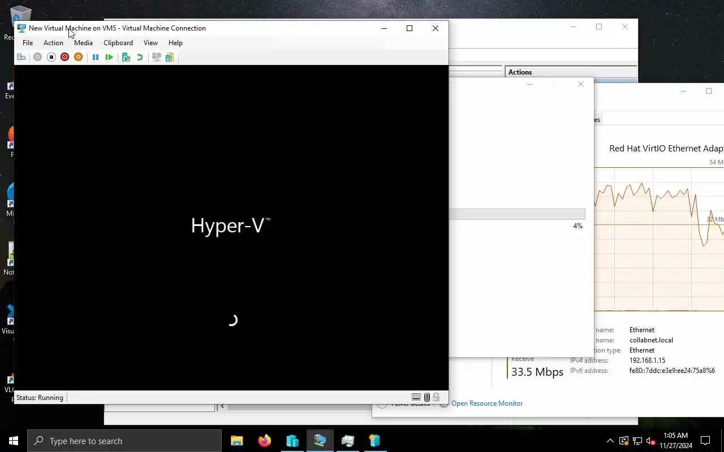Minimize the Task Manager window

pyautogui.click(x=683, y=91)
